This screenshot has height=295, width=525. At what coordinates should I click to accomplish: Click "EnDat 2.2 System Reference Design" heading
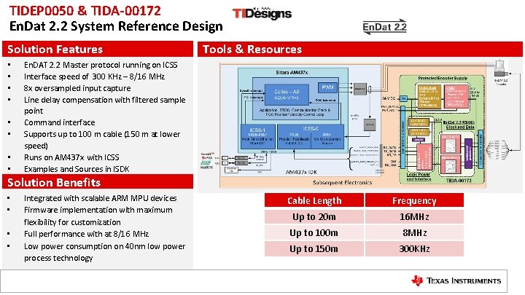pos(116,26)
